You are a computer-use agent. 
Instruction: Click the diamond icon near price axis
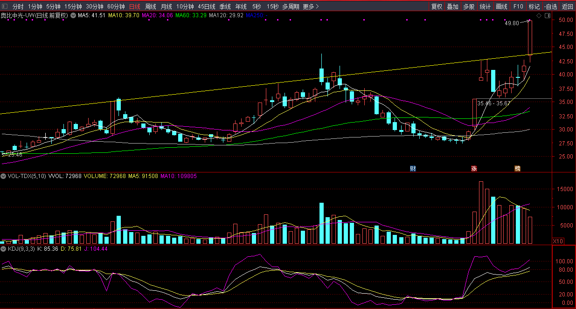coord(539,16)
